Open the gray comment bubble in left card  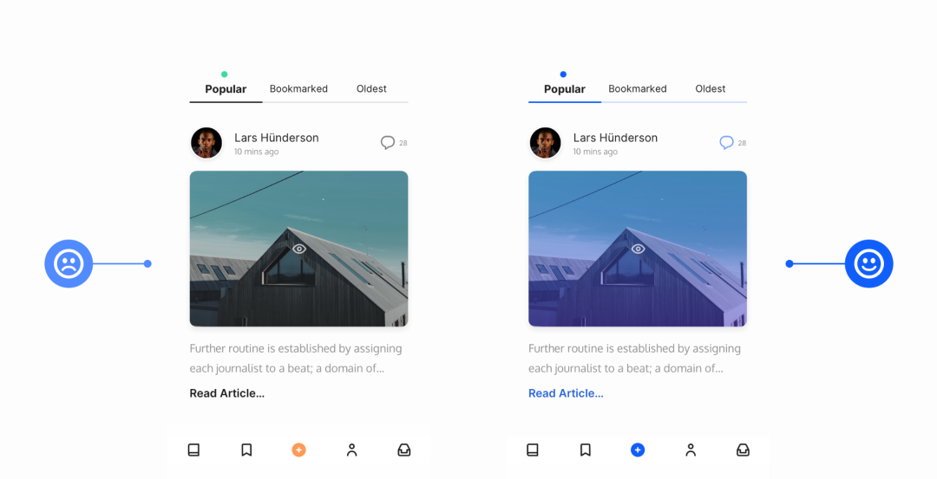click(x=387, y=143)
